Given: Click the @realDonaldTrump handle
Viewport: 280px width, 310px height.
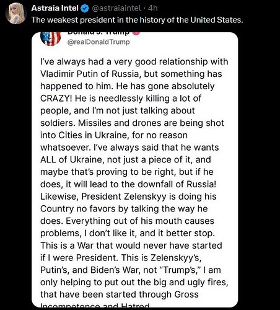Looking at the screenshot, I should tap(98, 42).
